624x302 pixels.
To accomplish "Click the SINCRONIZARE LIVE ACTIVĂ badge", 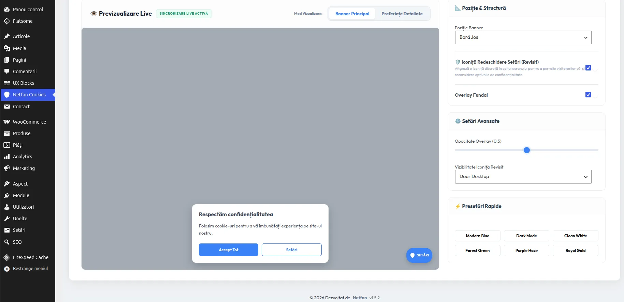I will click(184, 14).
